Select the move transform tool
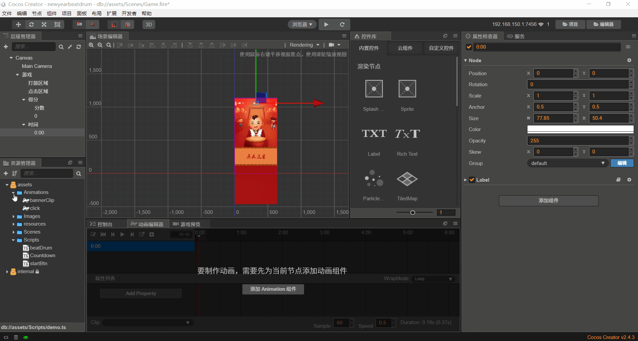Viewport: 638px width, 341px height. point(19,24)
